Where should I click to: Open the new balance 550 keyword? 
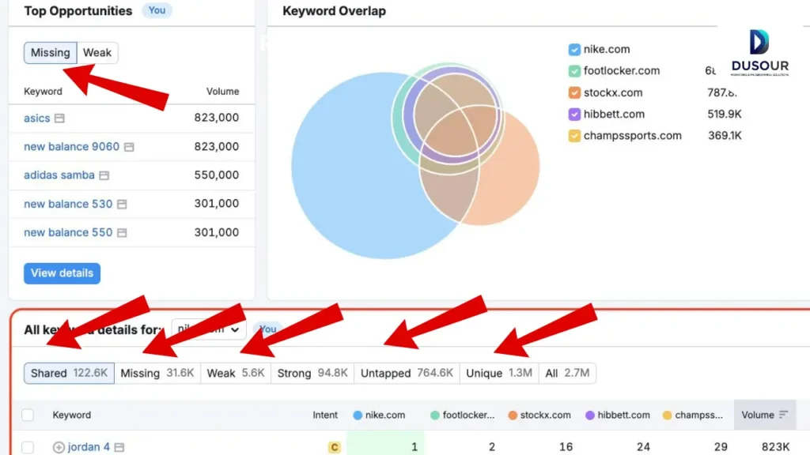point(68,232)
